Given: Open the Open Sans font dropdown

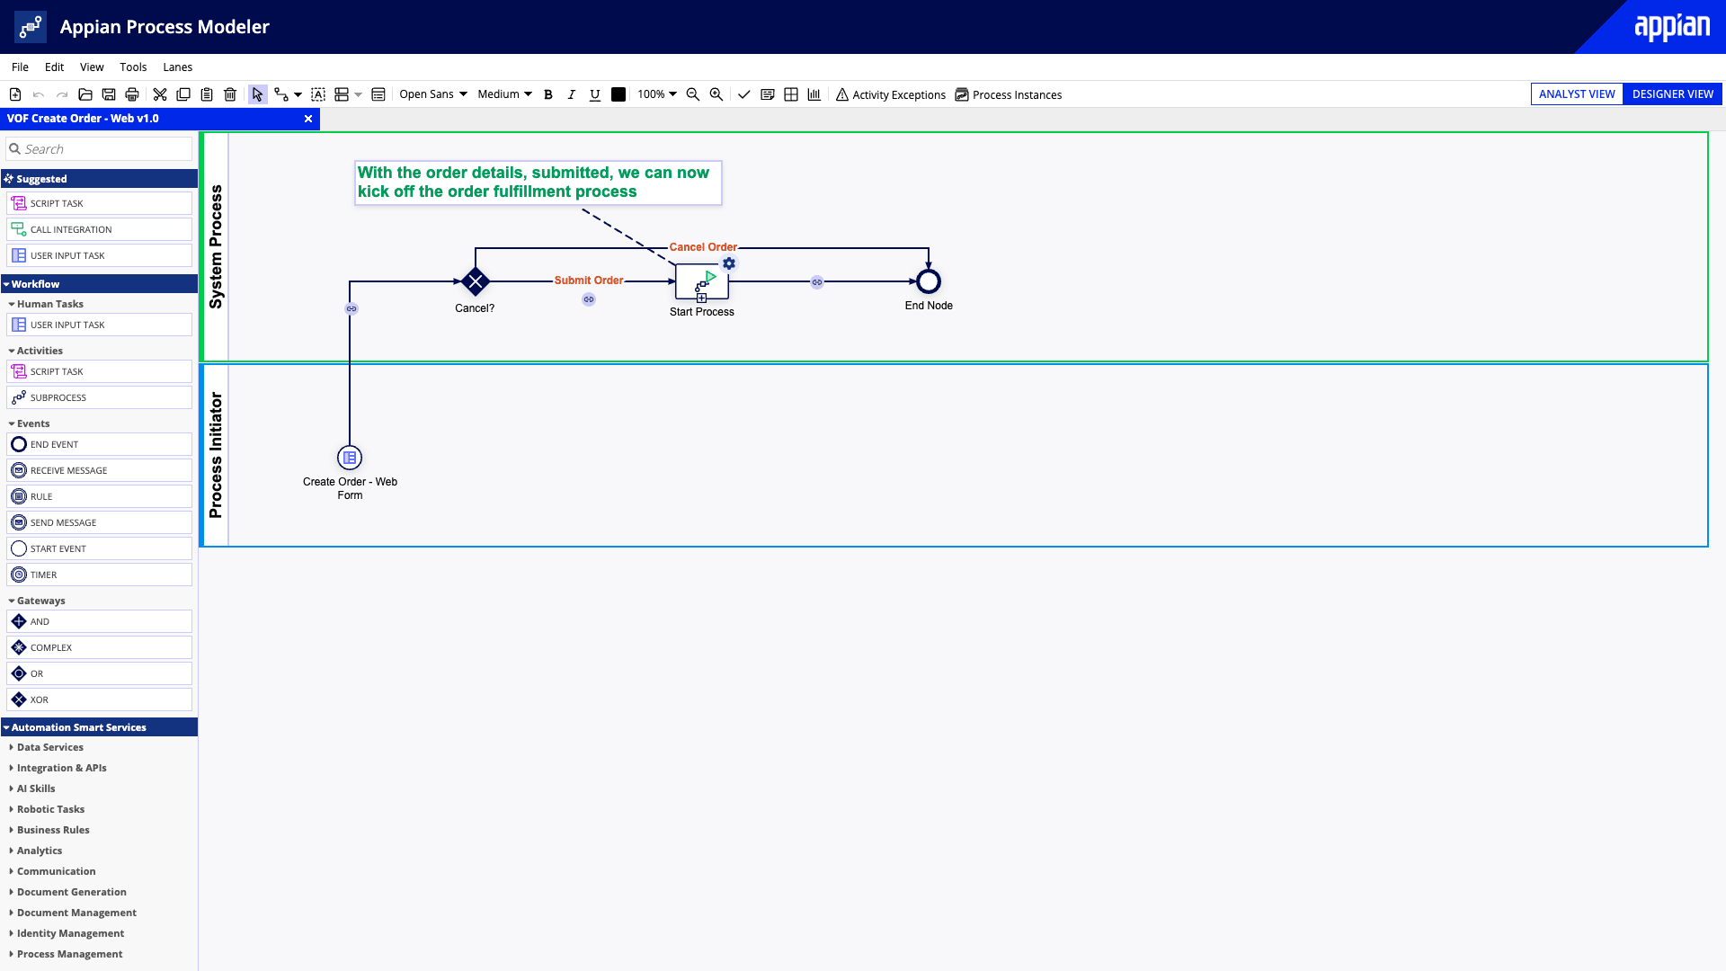Looking at the screenshot, I should [x=433, y=94].
